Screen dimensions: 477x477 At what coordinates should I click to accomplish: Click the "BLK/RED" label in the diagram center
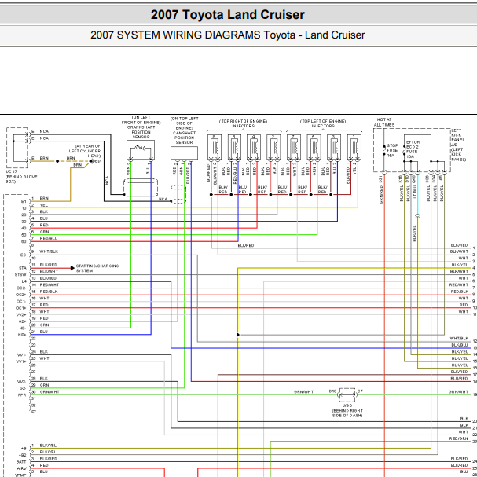[246, 245]
